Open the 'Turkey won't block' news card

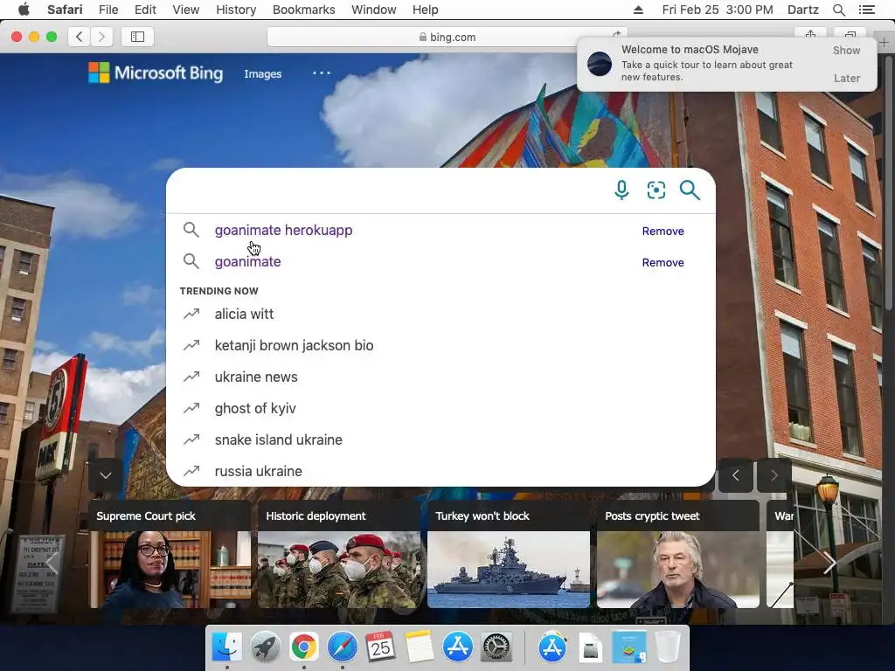pyautogui.click(x=509, y=554)
